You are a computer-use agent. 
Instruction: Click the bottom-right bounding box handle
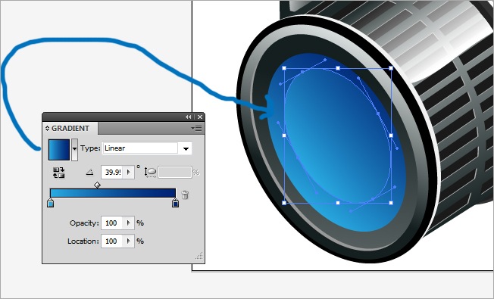pos(391,203)
